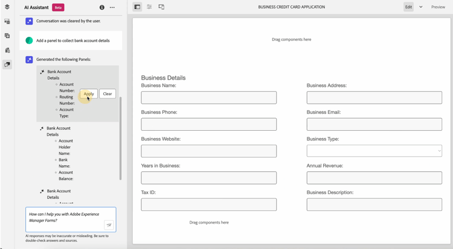The width and height of the screenshot is (453, 249).
Task: Open the AI Assistant more options menu
Action: [x=112, y=7]
